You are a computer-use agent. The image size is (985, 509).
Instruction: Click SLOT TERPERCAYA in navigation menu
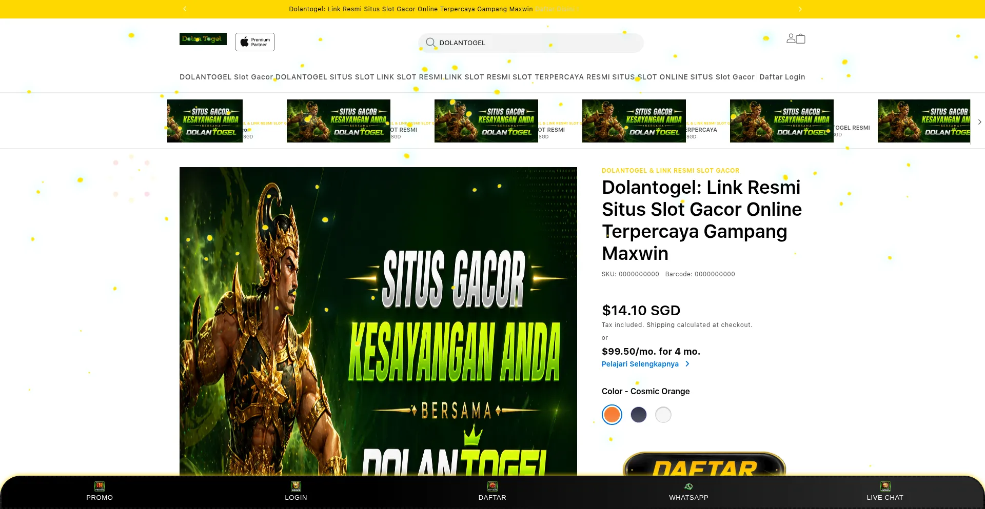[x=548, y=77]
